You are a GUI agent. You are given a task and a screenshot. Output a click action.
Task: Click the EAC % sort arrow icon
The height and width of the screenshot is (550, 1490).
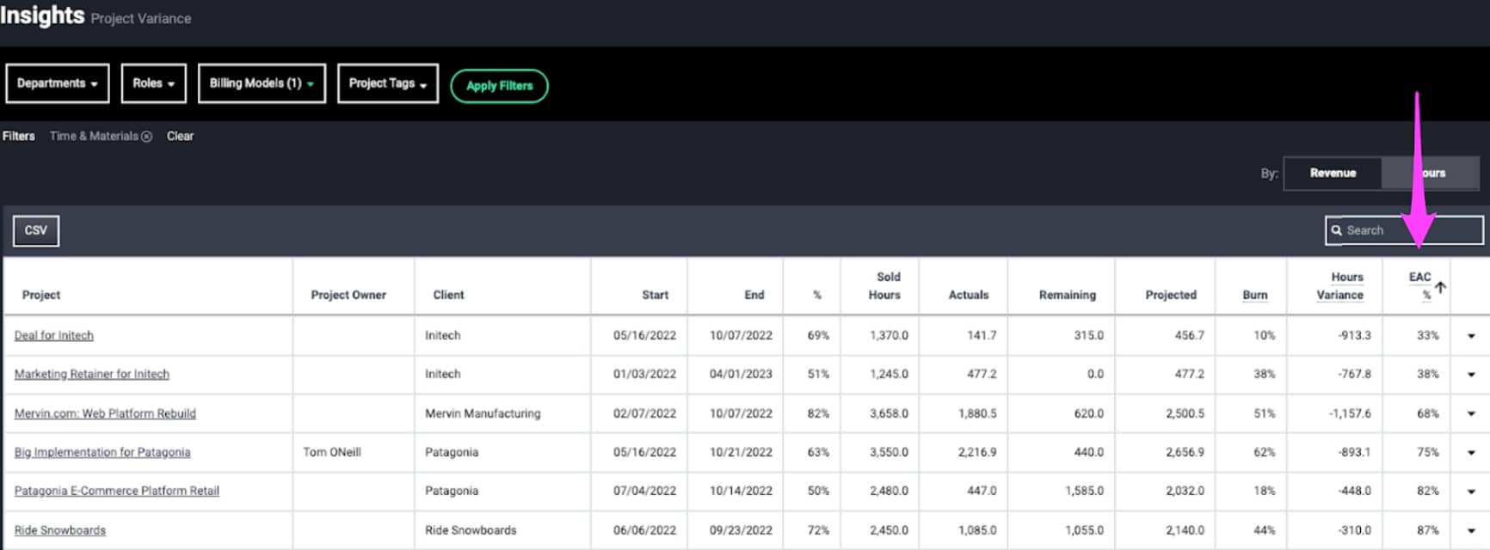[x=1440, y=287]
